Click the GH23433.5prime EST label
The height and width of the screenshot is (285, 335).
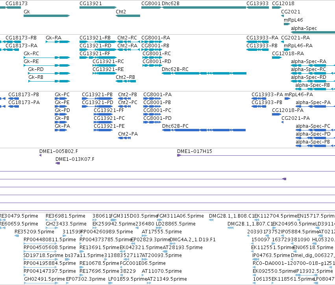(66, 224)
